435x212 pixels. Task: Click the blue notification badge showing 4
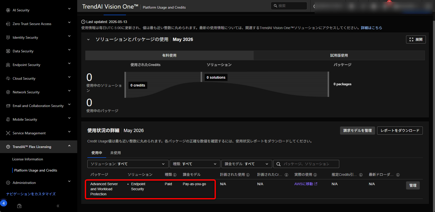pyautogui.click(x=4, y=203)
